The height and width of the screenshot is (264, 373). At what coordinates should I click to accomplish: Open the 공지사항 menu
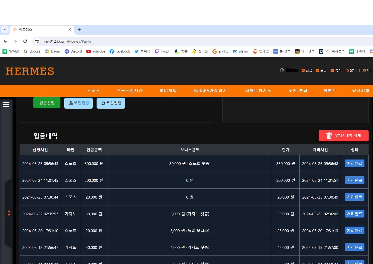coord(361,91)
